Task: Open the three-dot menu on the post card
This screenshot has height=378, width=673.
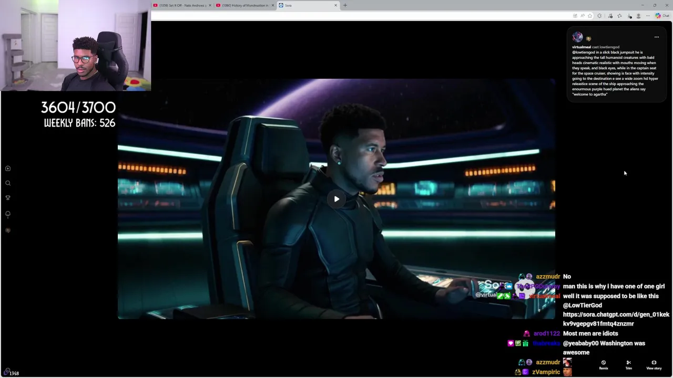Action: pyautogui.click(x=656, y=37)
